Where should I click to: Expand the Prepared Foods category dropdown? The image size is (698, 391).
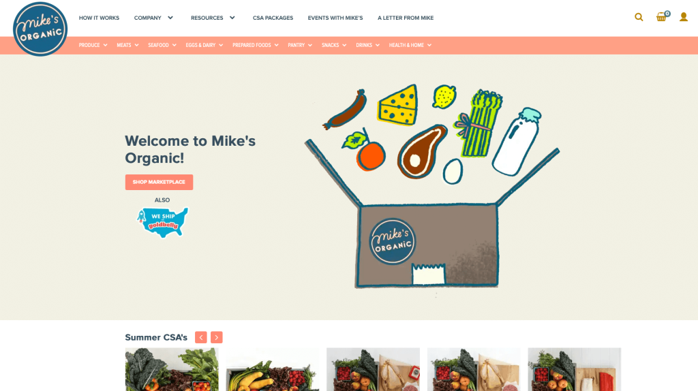[255, 45]
